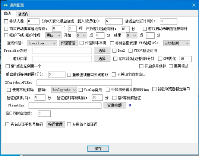The image size is (199, 156).
Task: Open 接码管理 button
Action: tap(56, 124)
